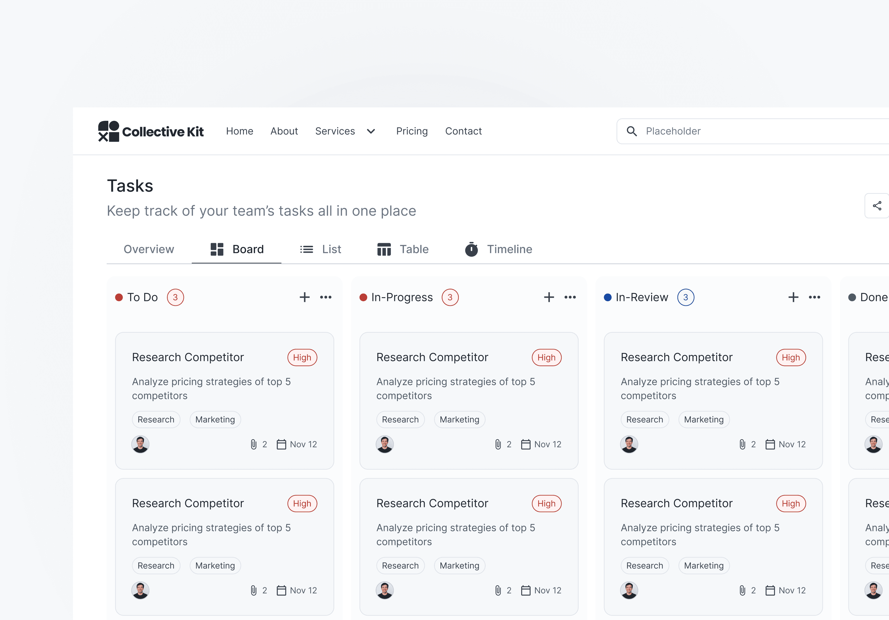
Task: Open the share button beside the Tasks header
Action: click(x=877, y=205)
